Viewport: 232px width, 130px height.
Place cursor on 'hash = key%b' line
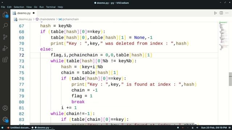(56, 26)
